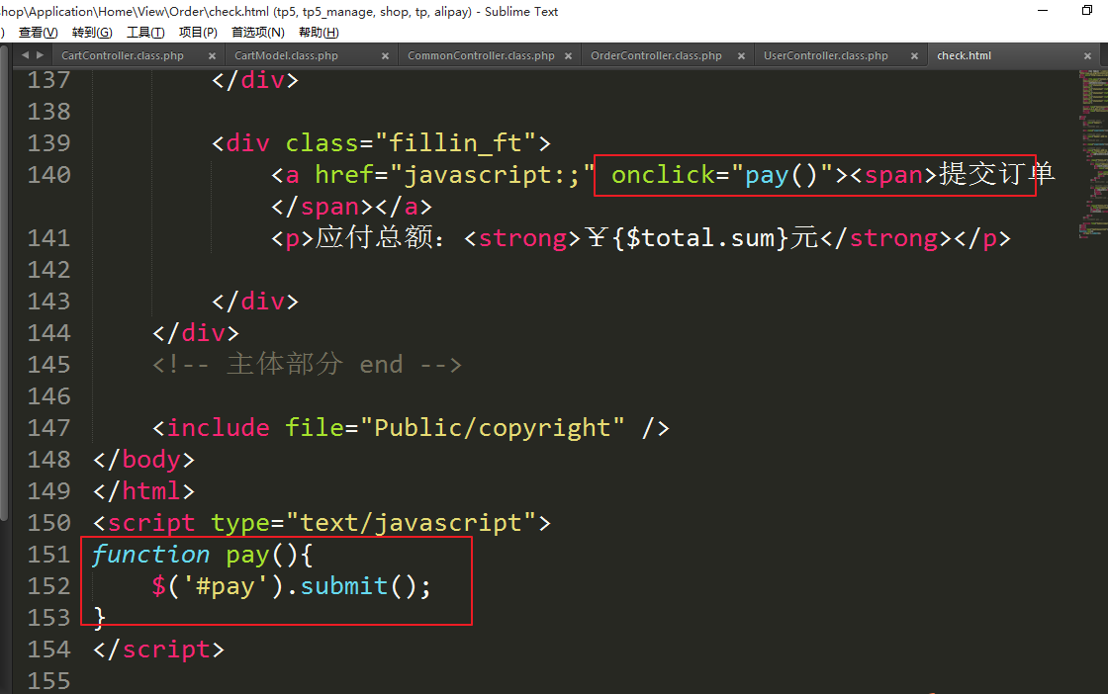Image resolution: width=1108 pixels, height=694 pixels.
Task: Close the CartModel.class.php tab
Action: tap(386, 56)
